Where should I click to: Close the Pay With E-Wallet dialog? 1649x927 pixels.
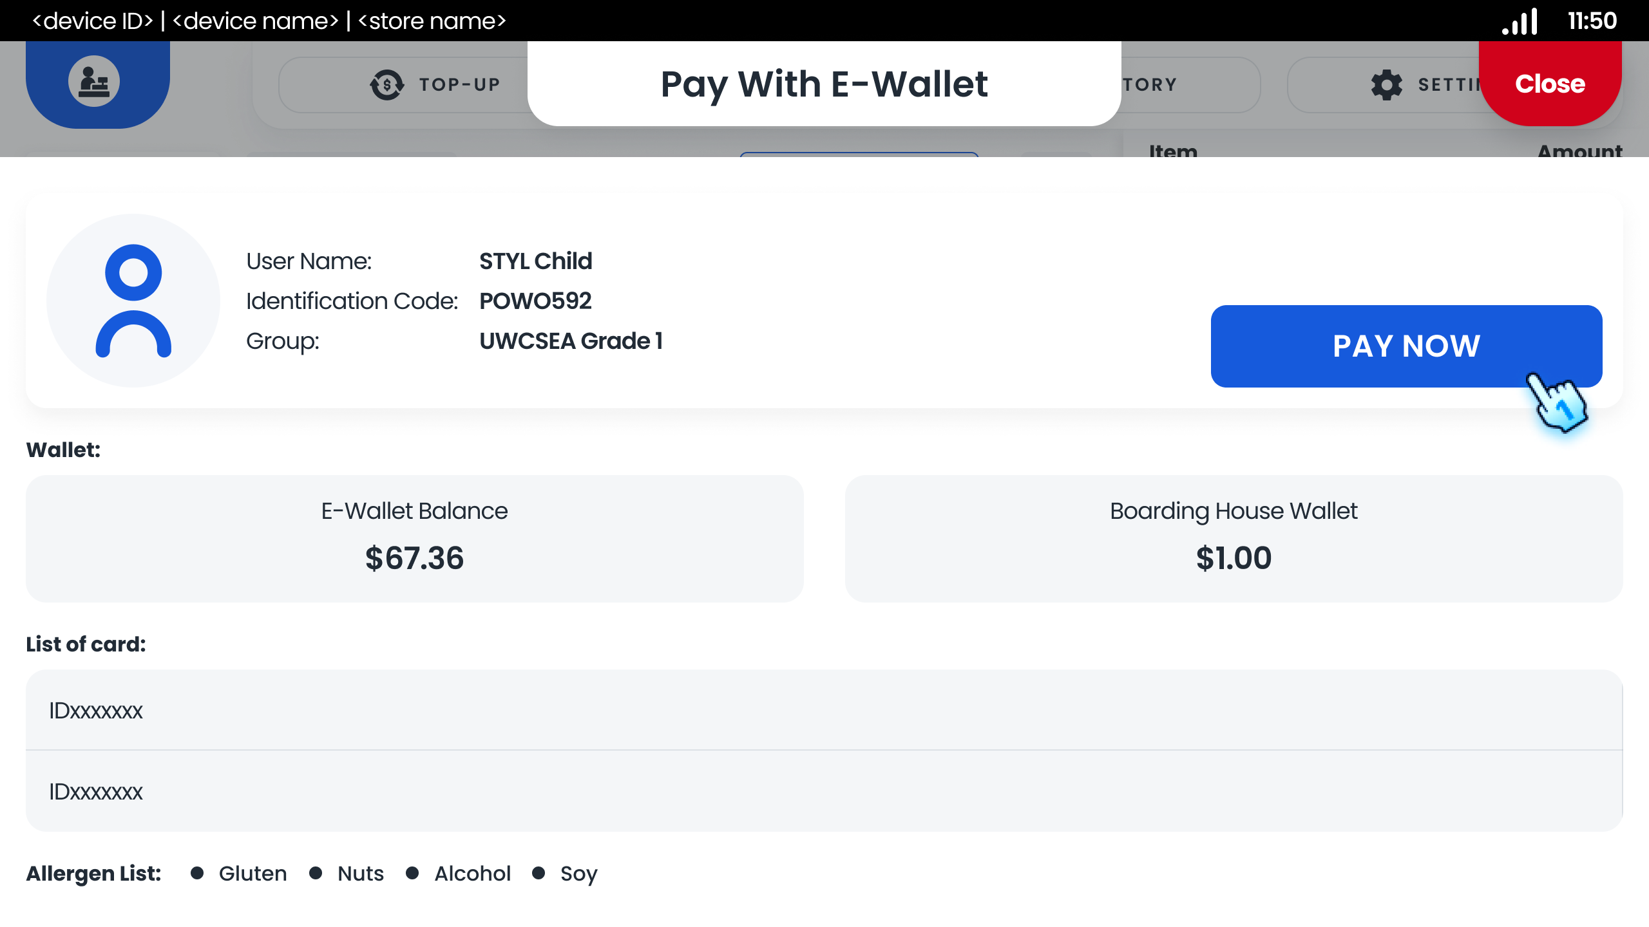(x=1550, y=83)
